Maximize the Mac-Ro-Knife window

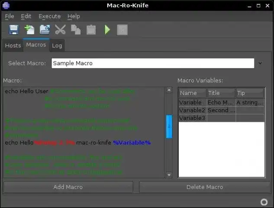(258, 6)
